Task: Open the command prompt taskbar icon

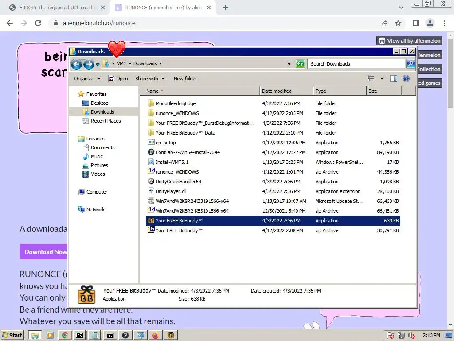Action: [x=110, y=336]
